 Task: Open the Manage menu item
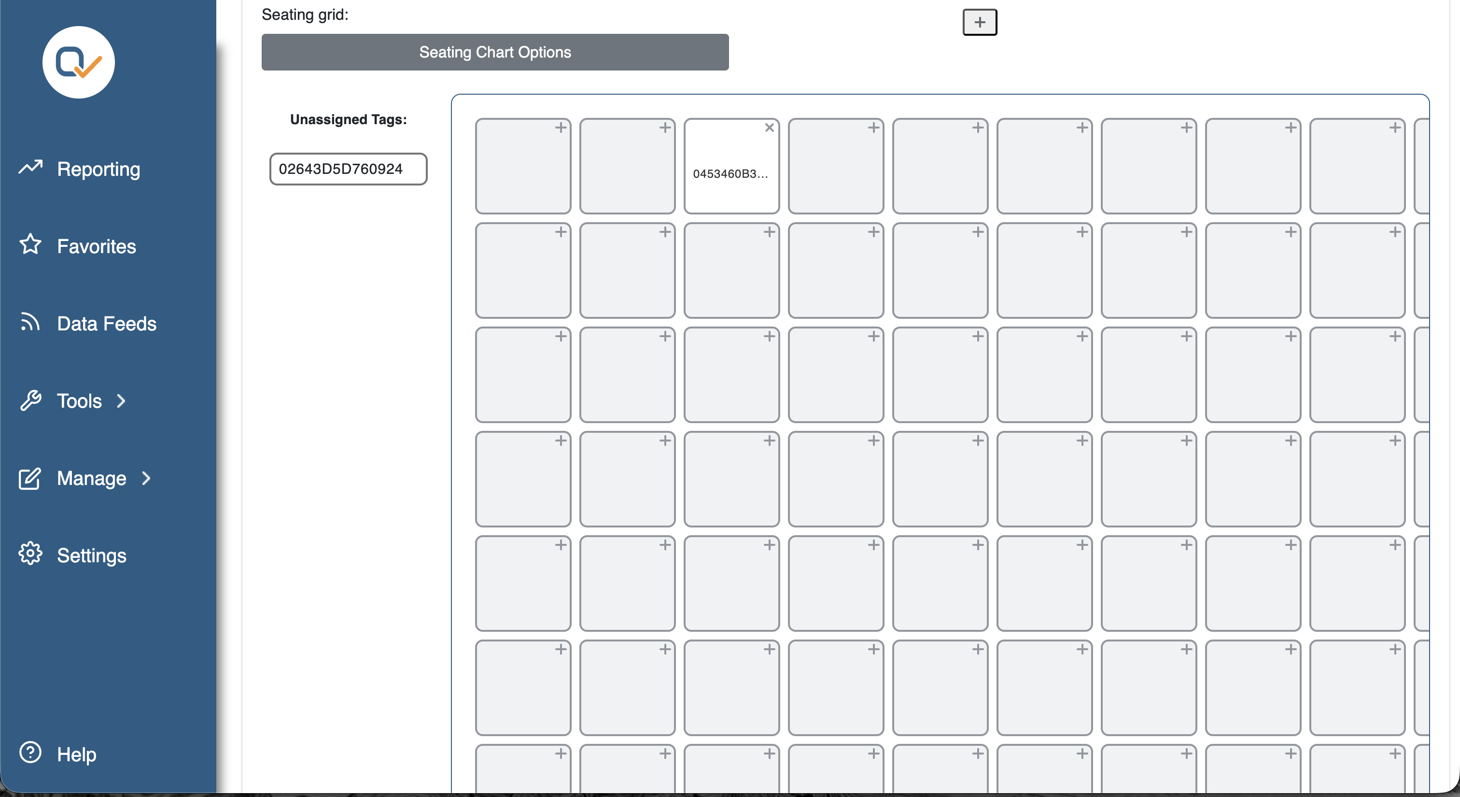click(91, 478)
